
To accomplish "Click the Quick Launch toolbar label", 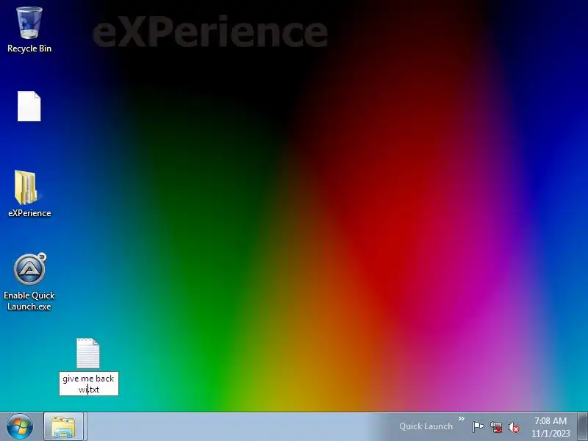I will [x=426, y=426].
